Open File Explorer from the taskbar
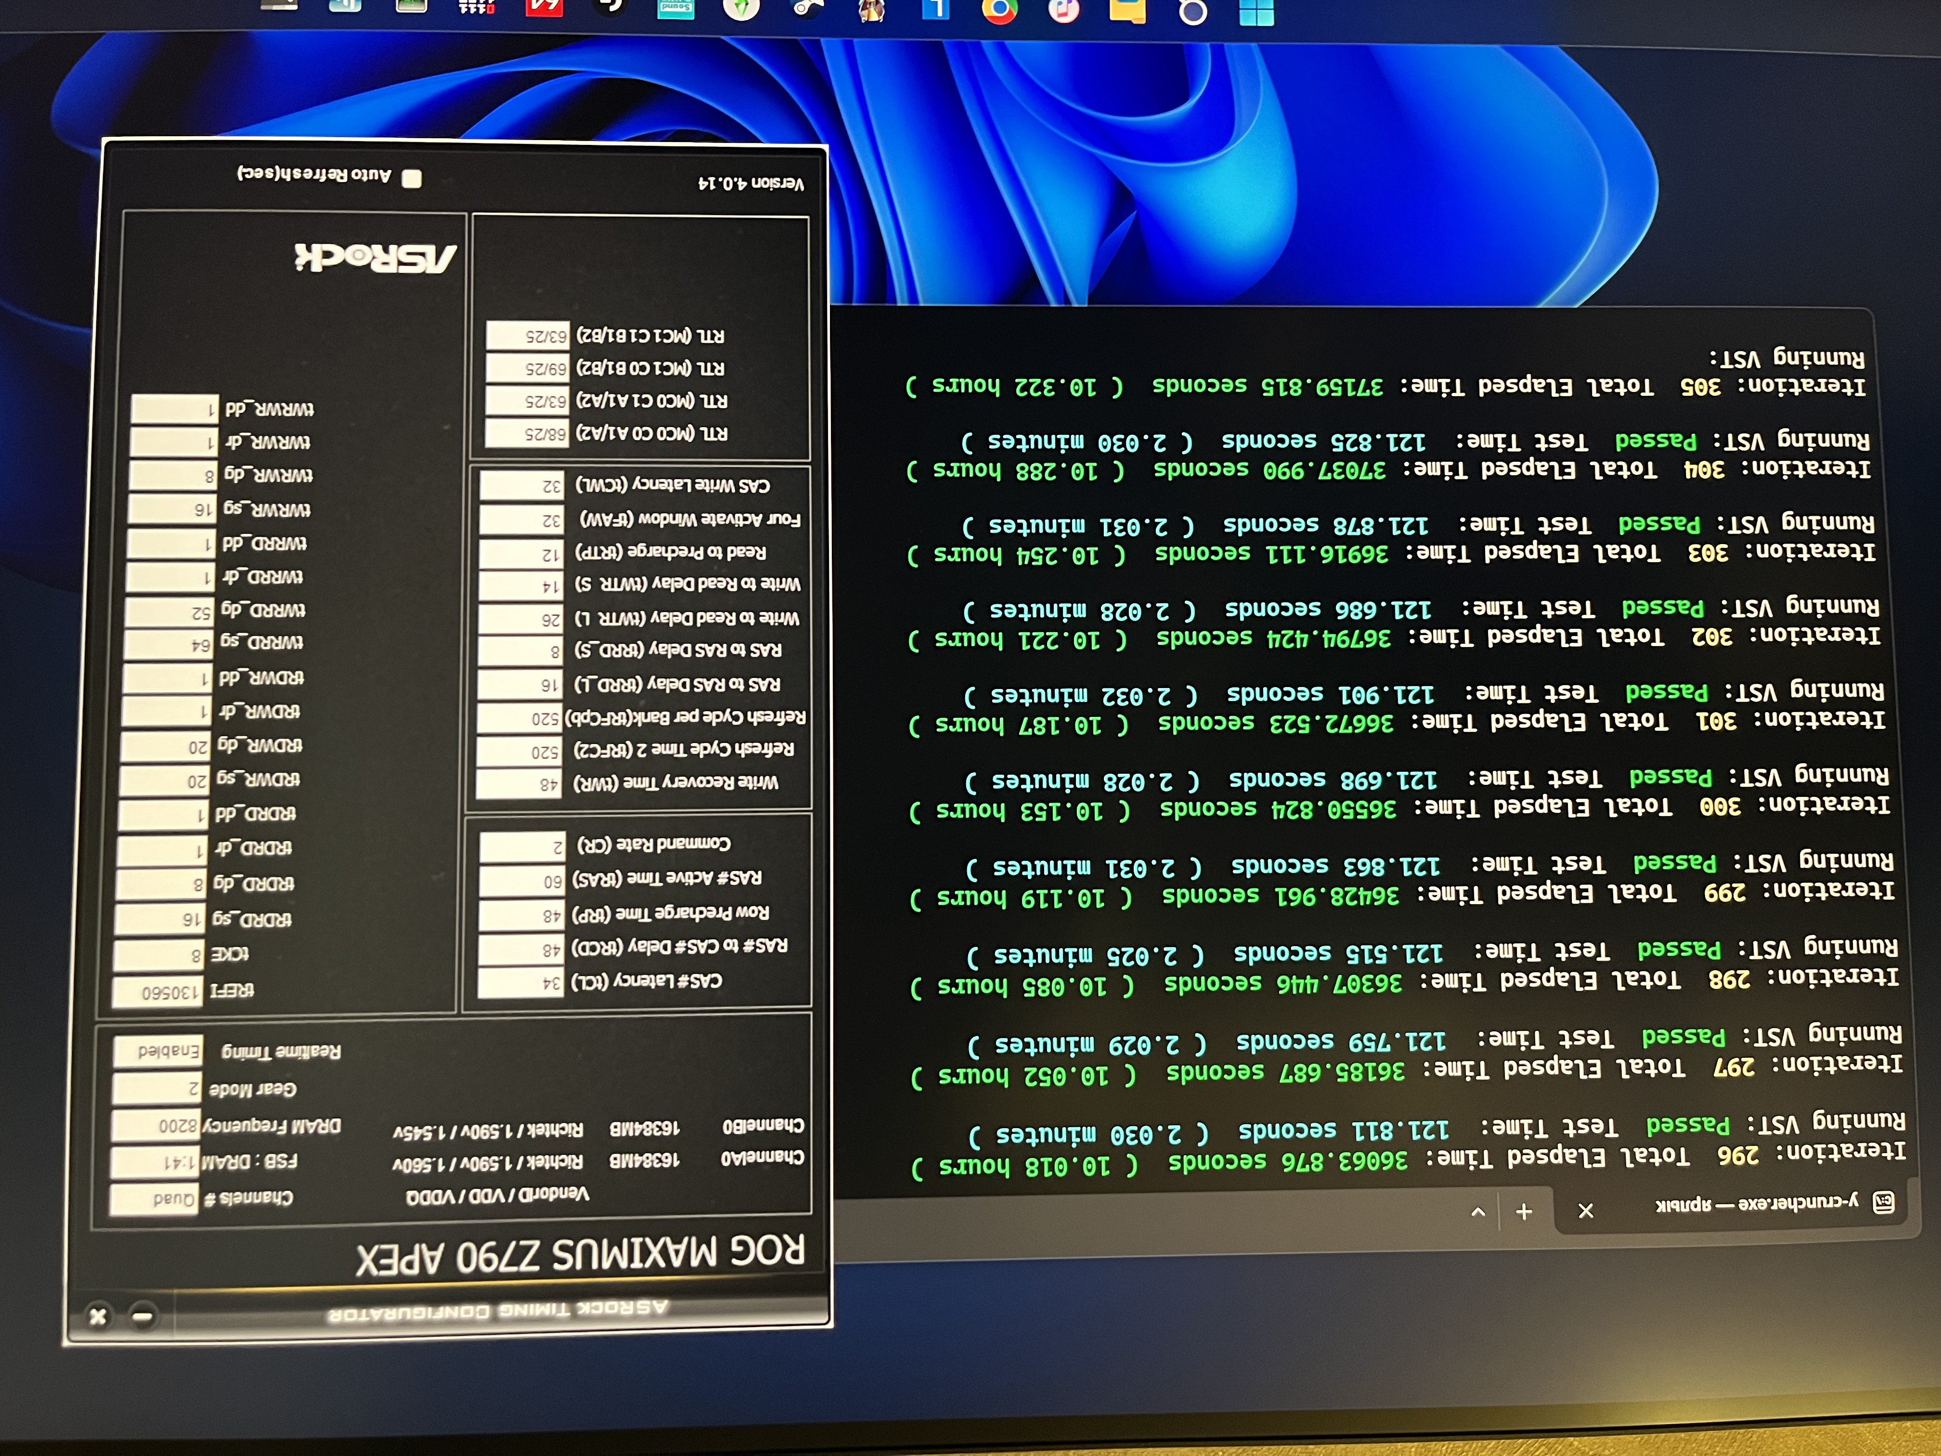This screenshot has height=1456, width=1941. (1127, 11)
